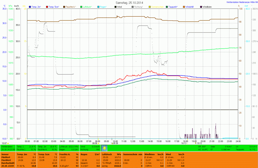Click the °C axis unit label
Image resolution: width=258 pixels, height=168 pixels.
[x=5, y=6]
